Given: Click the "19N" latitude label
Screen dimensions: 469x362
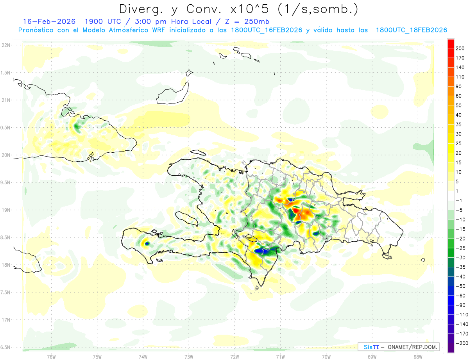Looking at the screenshot, I should point(5,210).
